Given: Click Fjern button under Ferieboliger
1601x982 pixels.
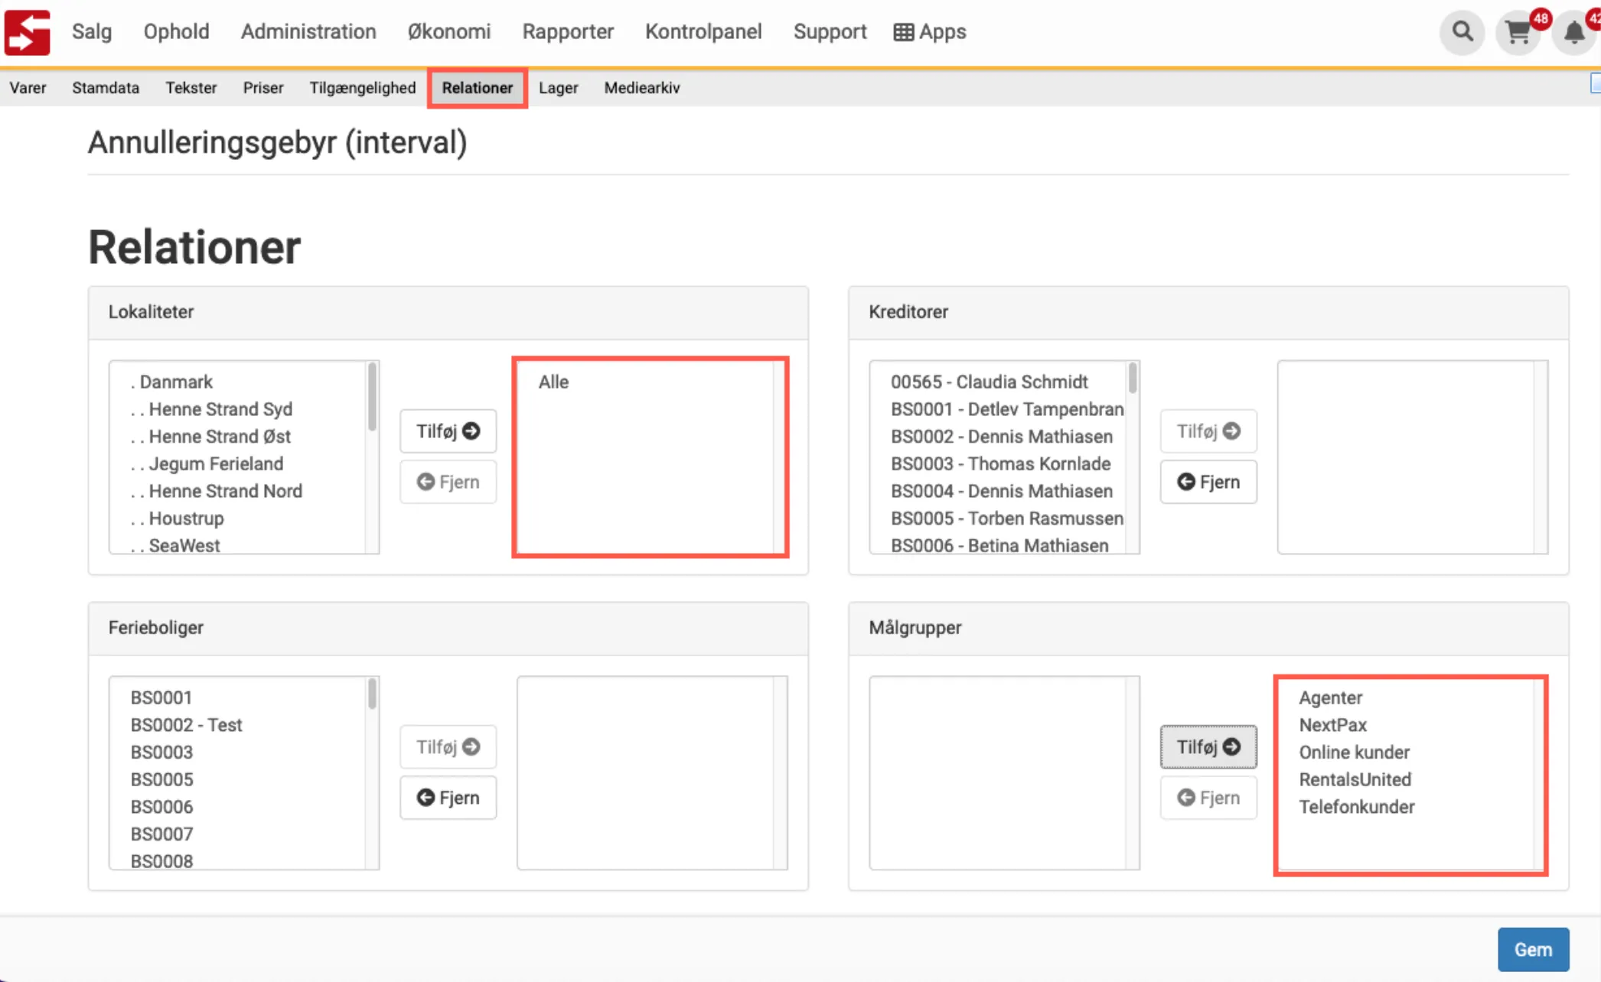Looking at the screenshot, I should [448, 798].
